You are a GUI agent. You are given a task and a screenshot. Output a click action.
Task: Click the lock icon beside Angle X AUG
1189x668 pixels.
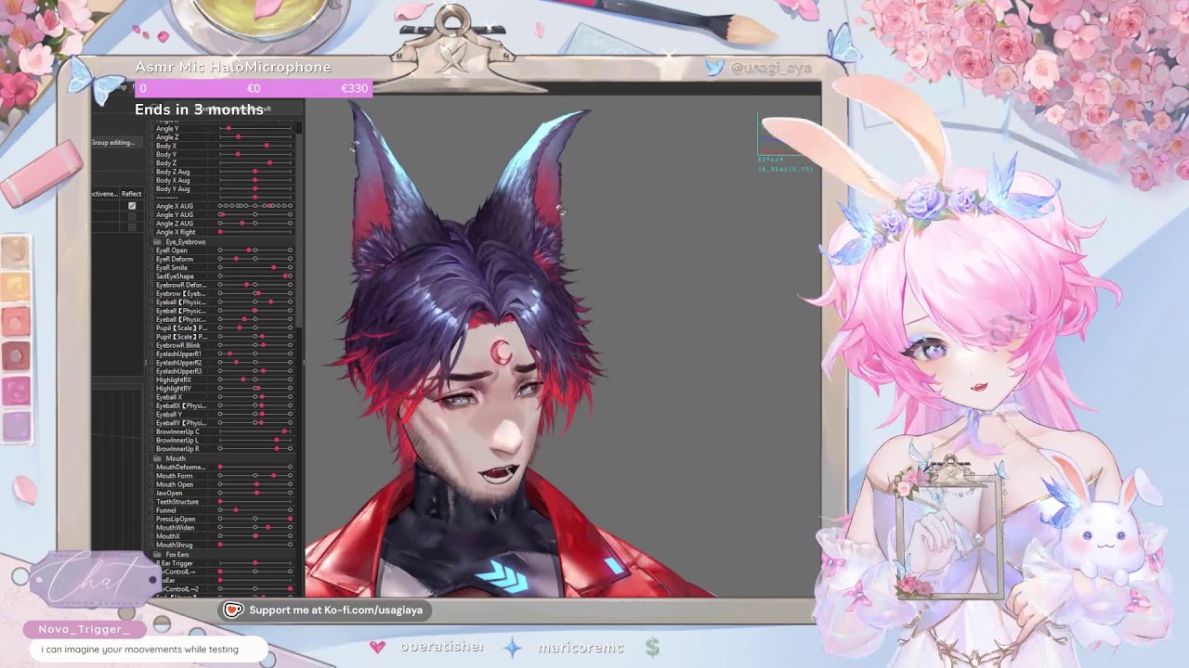(x=151, y=206)
